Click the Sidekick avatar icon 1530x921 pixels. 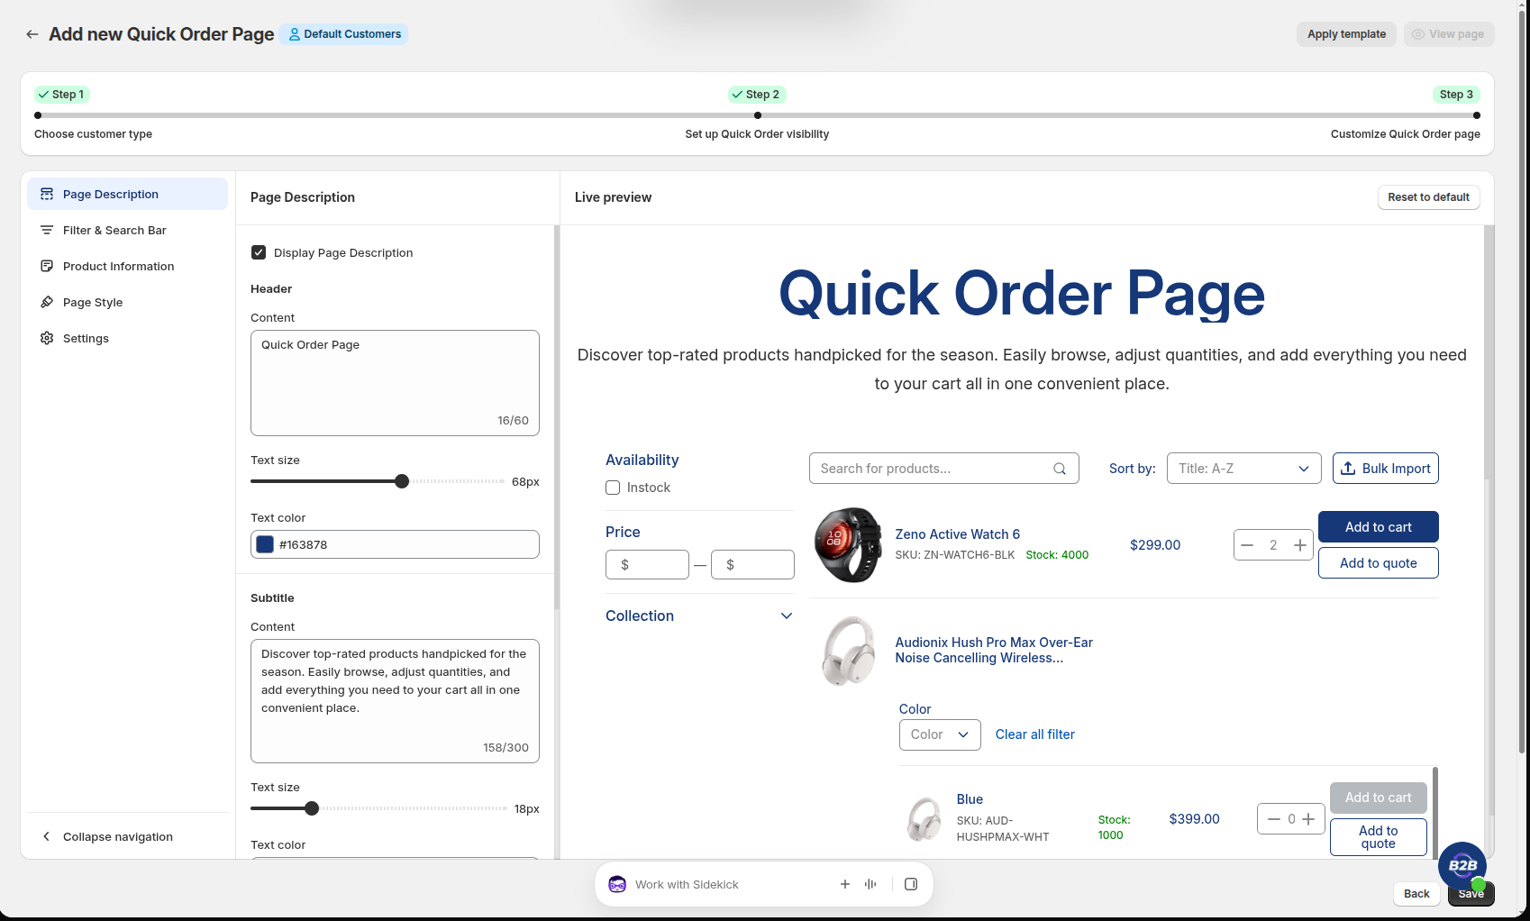[x=617, y=884]
